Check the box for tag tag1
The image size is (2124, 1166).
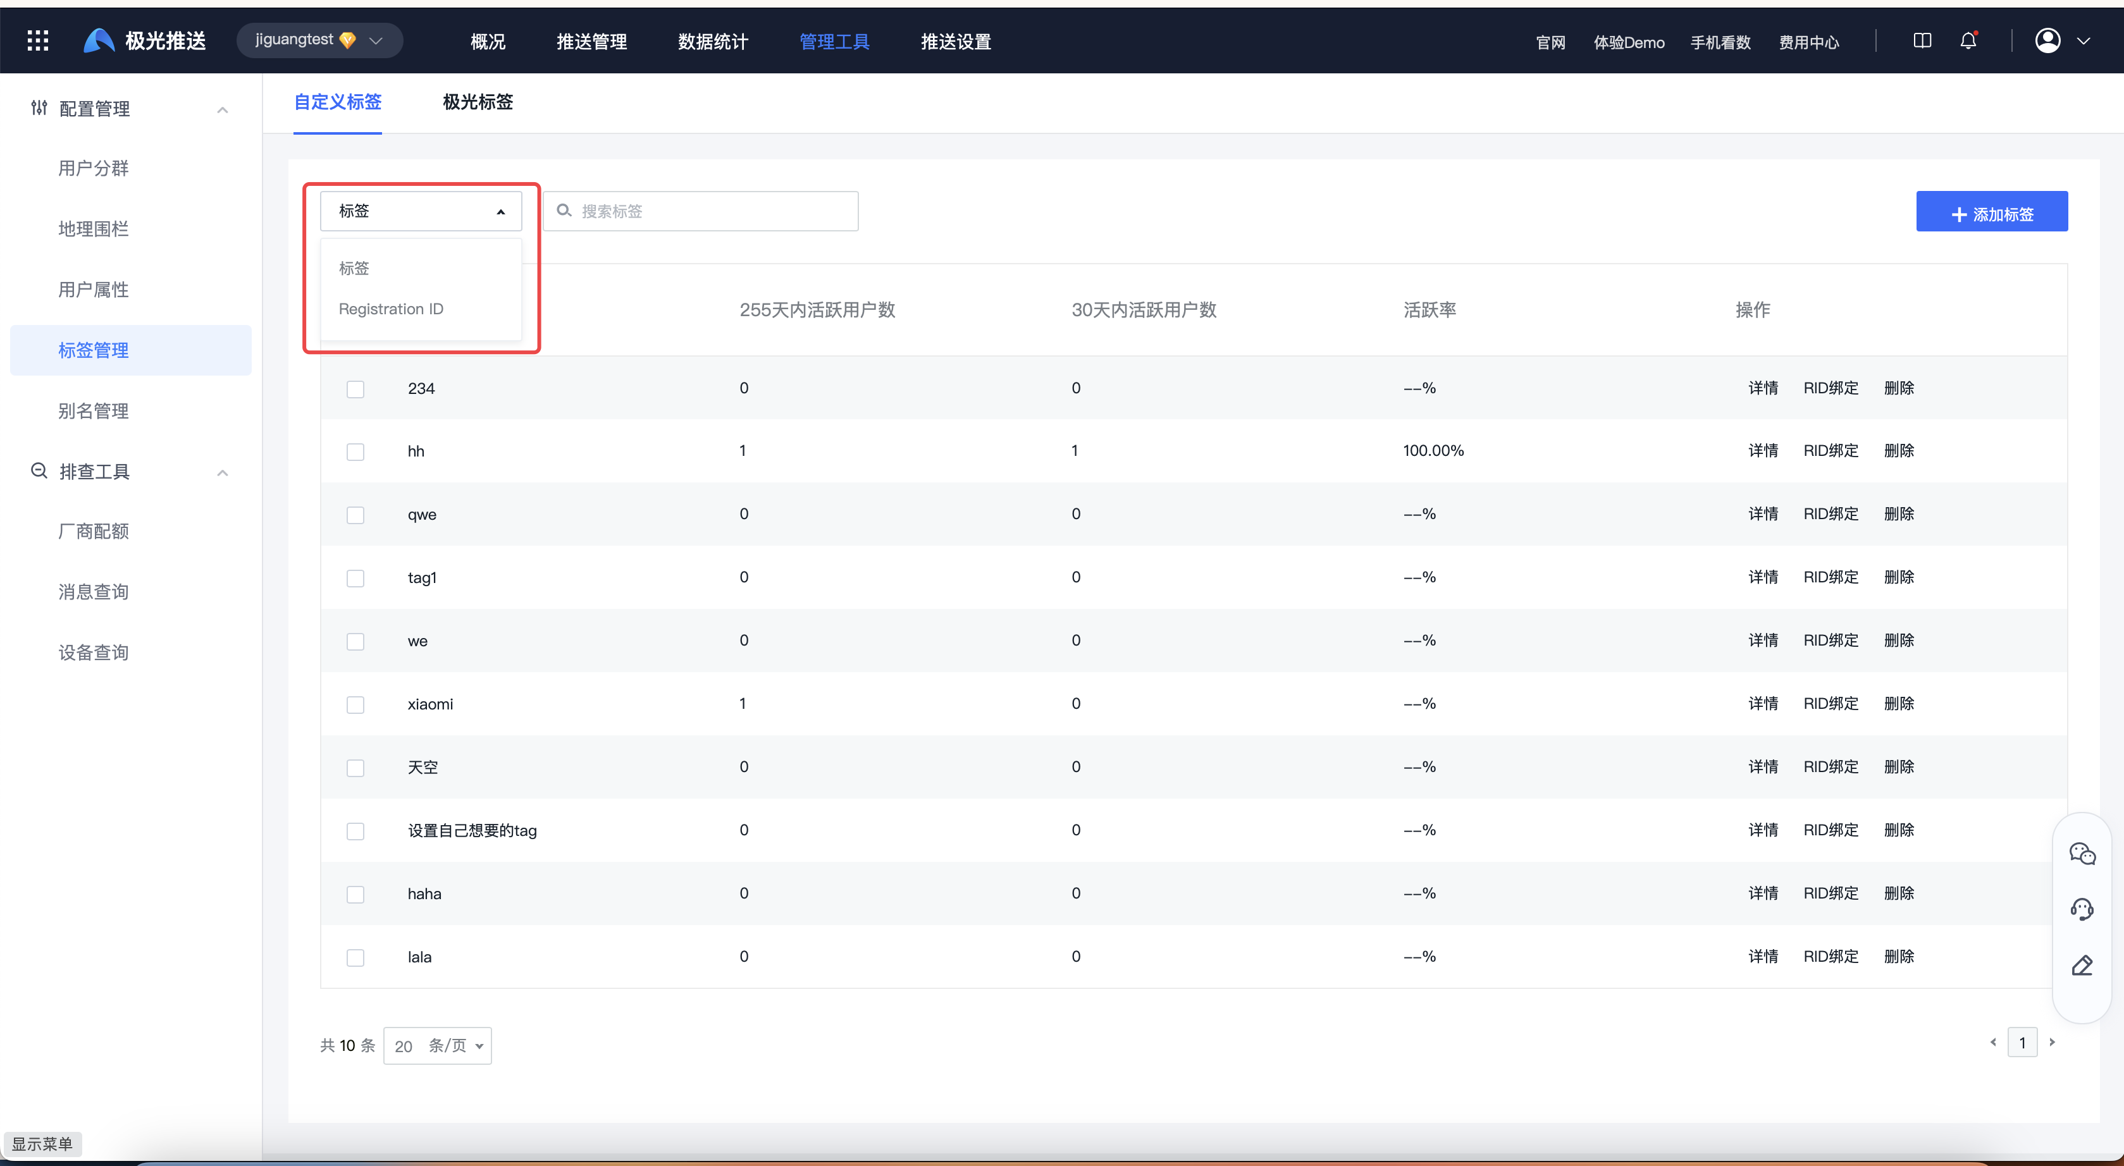pos(355,579)
